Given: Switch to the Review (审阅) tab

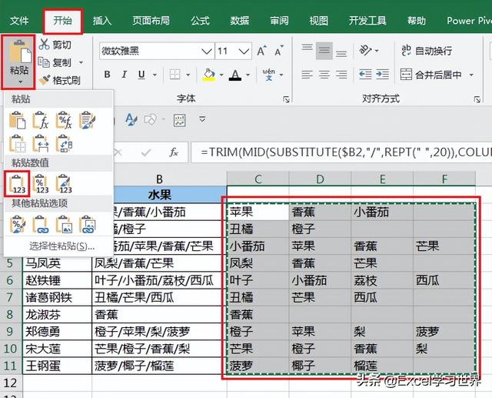Looking at the screenshot, I should 279,21.
